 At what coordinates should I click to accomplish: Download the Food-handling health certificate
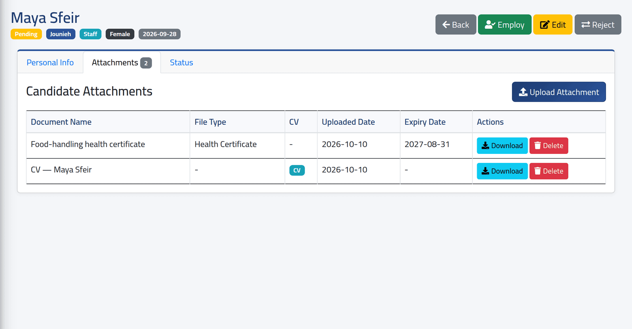click(x=502, y=146)
